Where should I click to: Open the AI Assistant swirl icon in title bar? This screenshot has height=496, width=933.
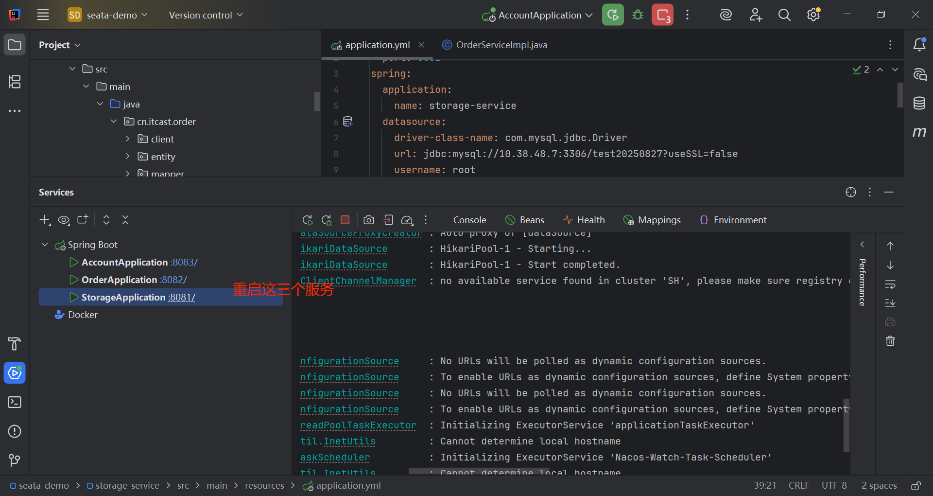(x=726, y=15)
